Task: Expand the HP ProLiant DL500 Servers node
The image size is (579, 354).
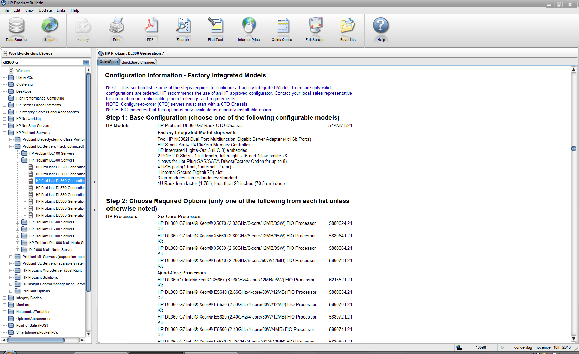Action: pos(17,222)
